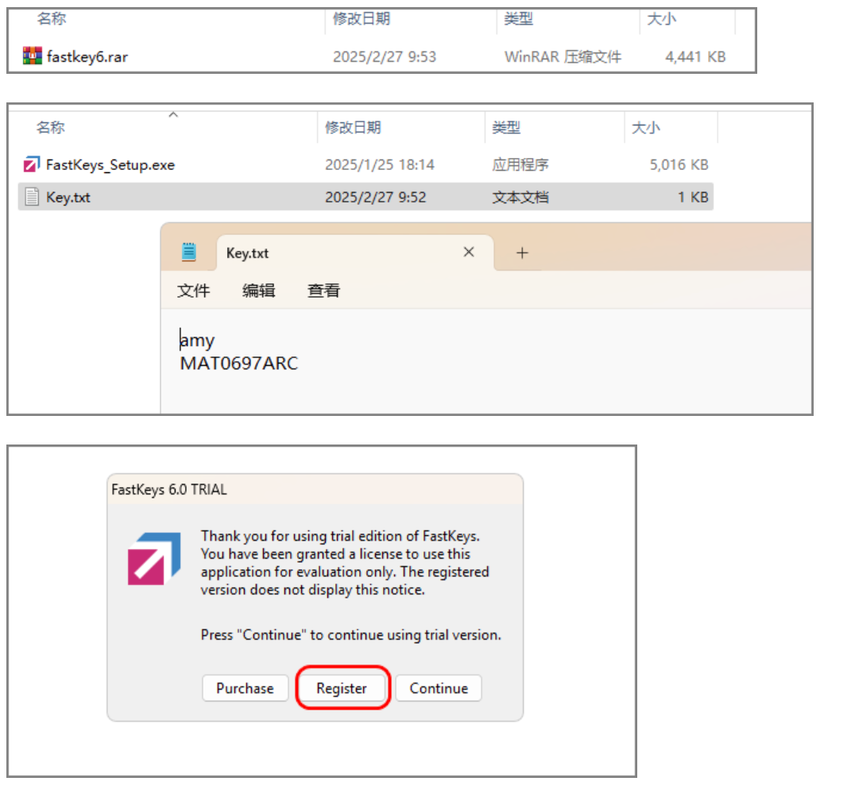Sort by 修改日期 column in top file list
The image size is (851, 789).
click(x=362, y=19)
